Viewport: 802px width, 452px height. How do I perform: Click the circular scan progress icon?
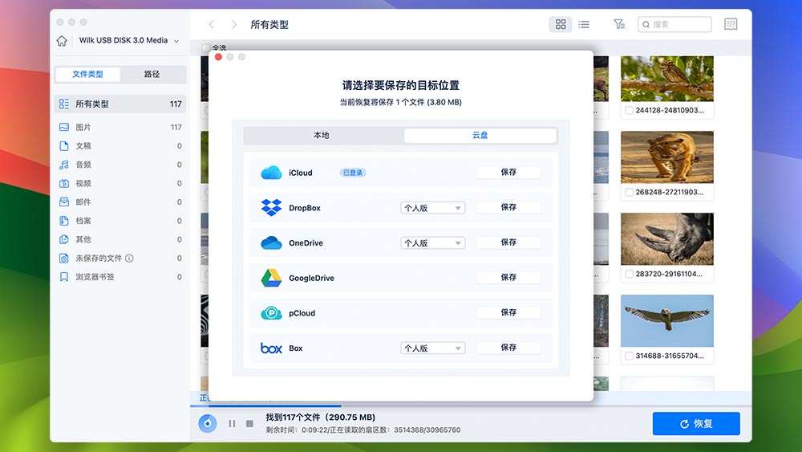(207, 423)
